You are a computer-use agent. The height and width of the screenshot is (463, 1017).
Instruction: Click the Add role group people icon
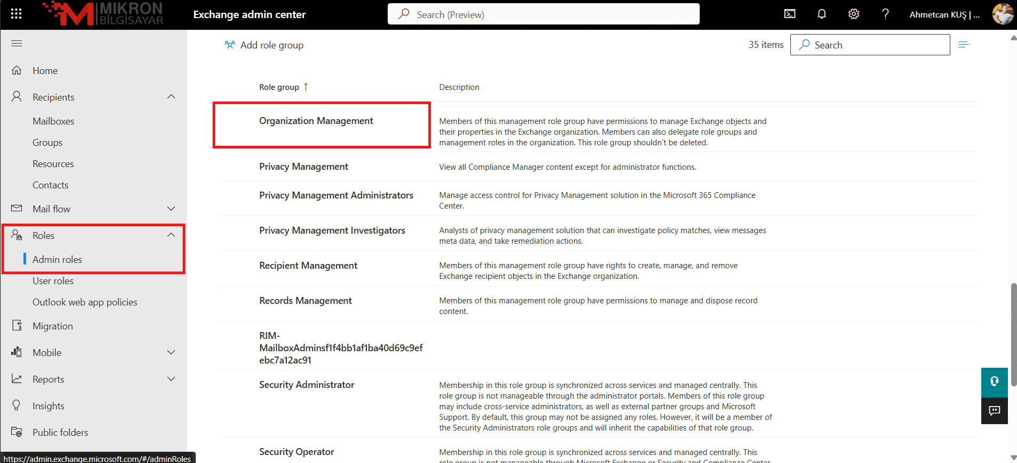point(229,45)
